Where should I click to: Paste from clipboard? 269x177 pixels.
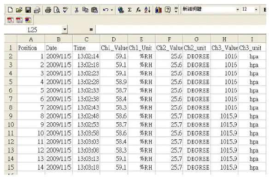coord(94,10)
